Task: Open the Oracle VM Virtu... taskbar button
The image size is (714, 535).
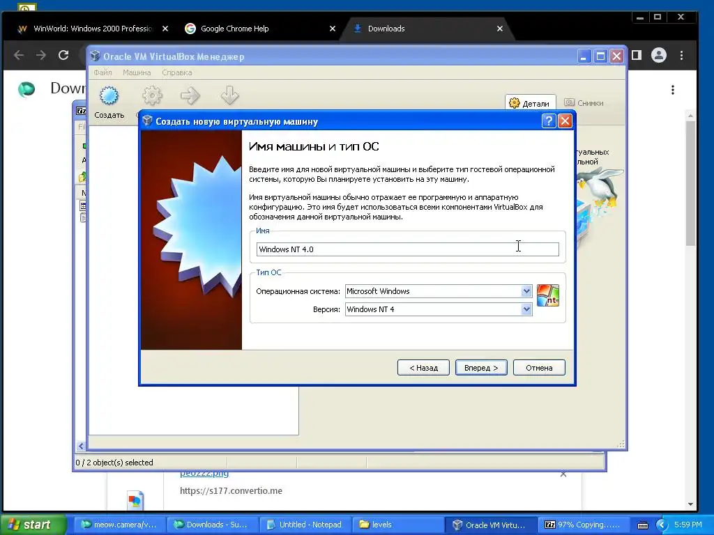Action: pyautogui.click(x=490, y=525)
